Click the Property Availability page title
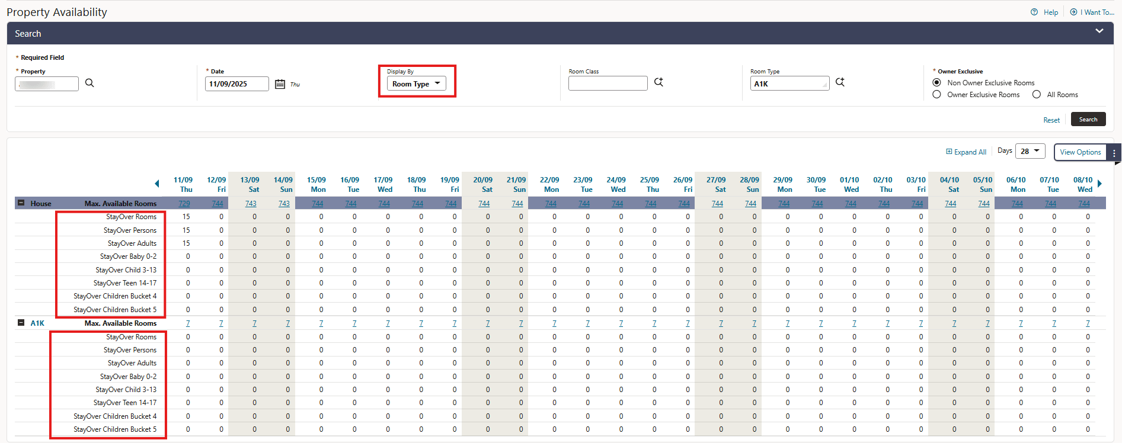1122x443 pixels. pyautogui.click(x=57, y=12)
